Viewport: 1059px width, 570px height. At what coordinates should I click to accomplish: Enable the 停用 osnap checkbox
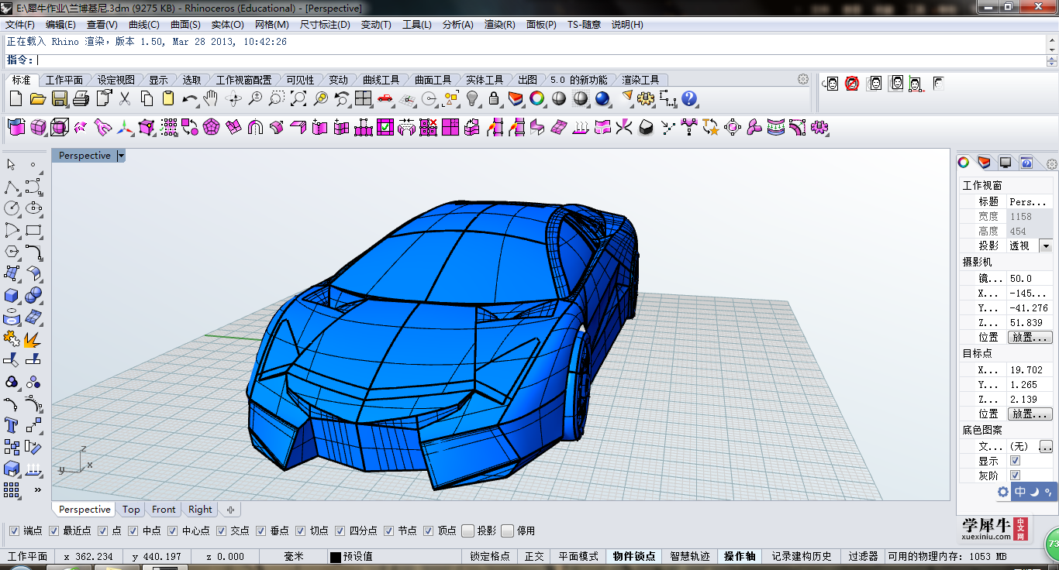(507, 531)
